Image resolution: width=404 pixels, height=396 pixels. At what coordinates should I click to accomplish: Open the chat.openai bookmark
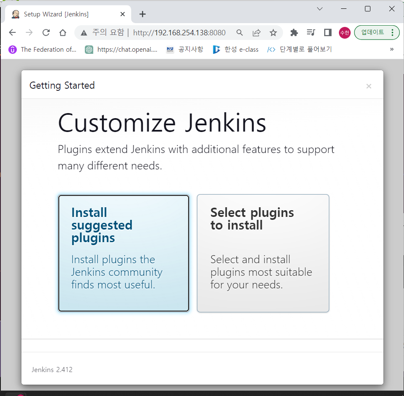(x=121, y=50)
